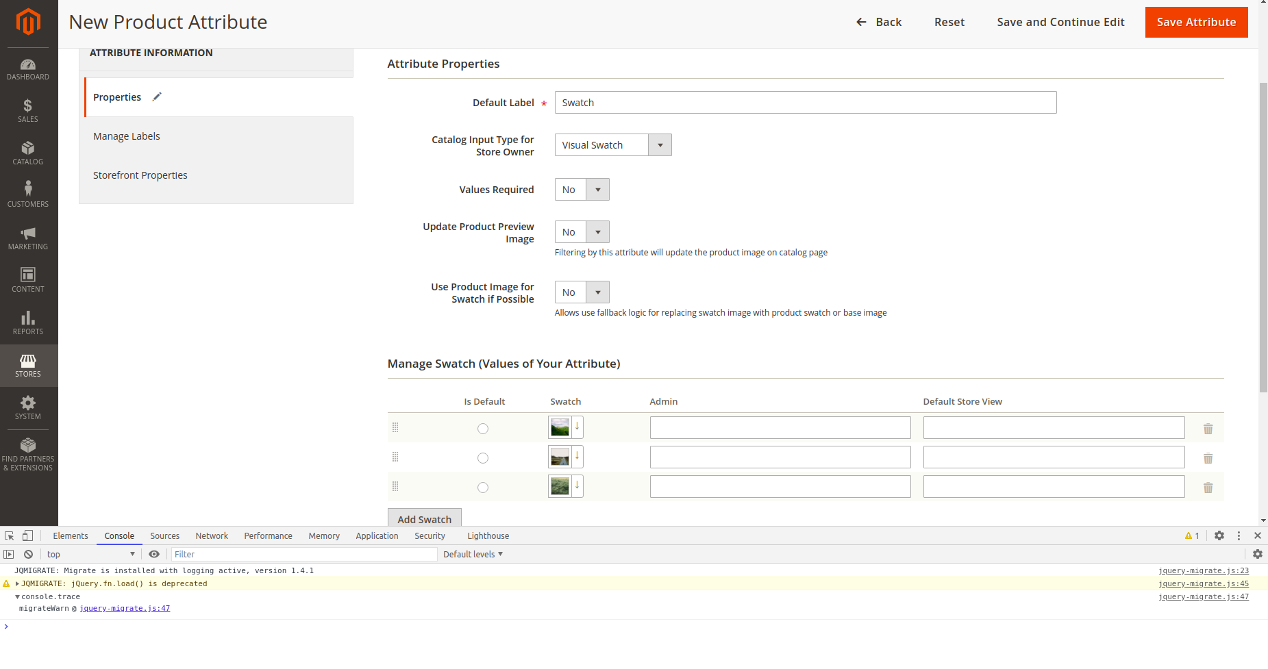1268x669 pixels.
Task: Mark the first swatch as default
Action: point(483,428)
